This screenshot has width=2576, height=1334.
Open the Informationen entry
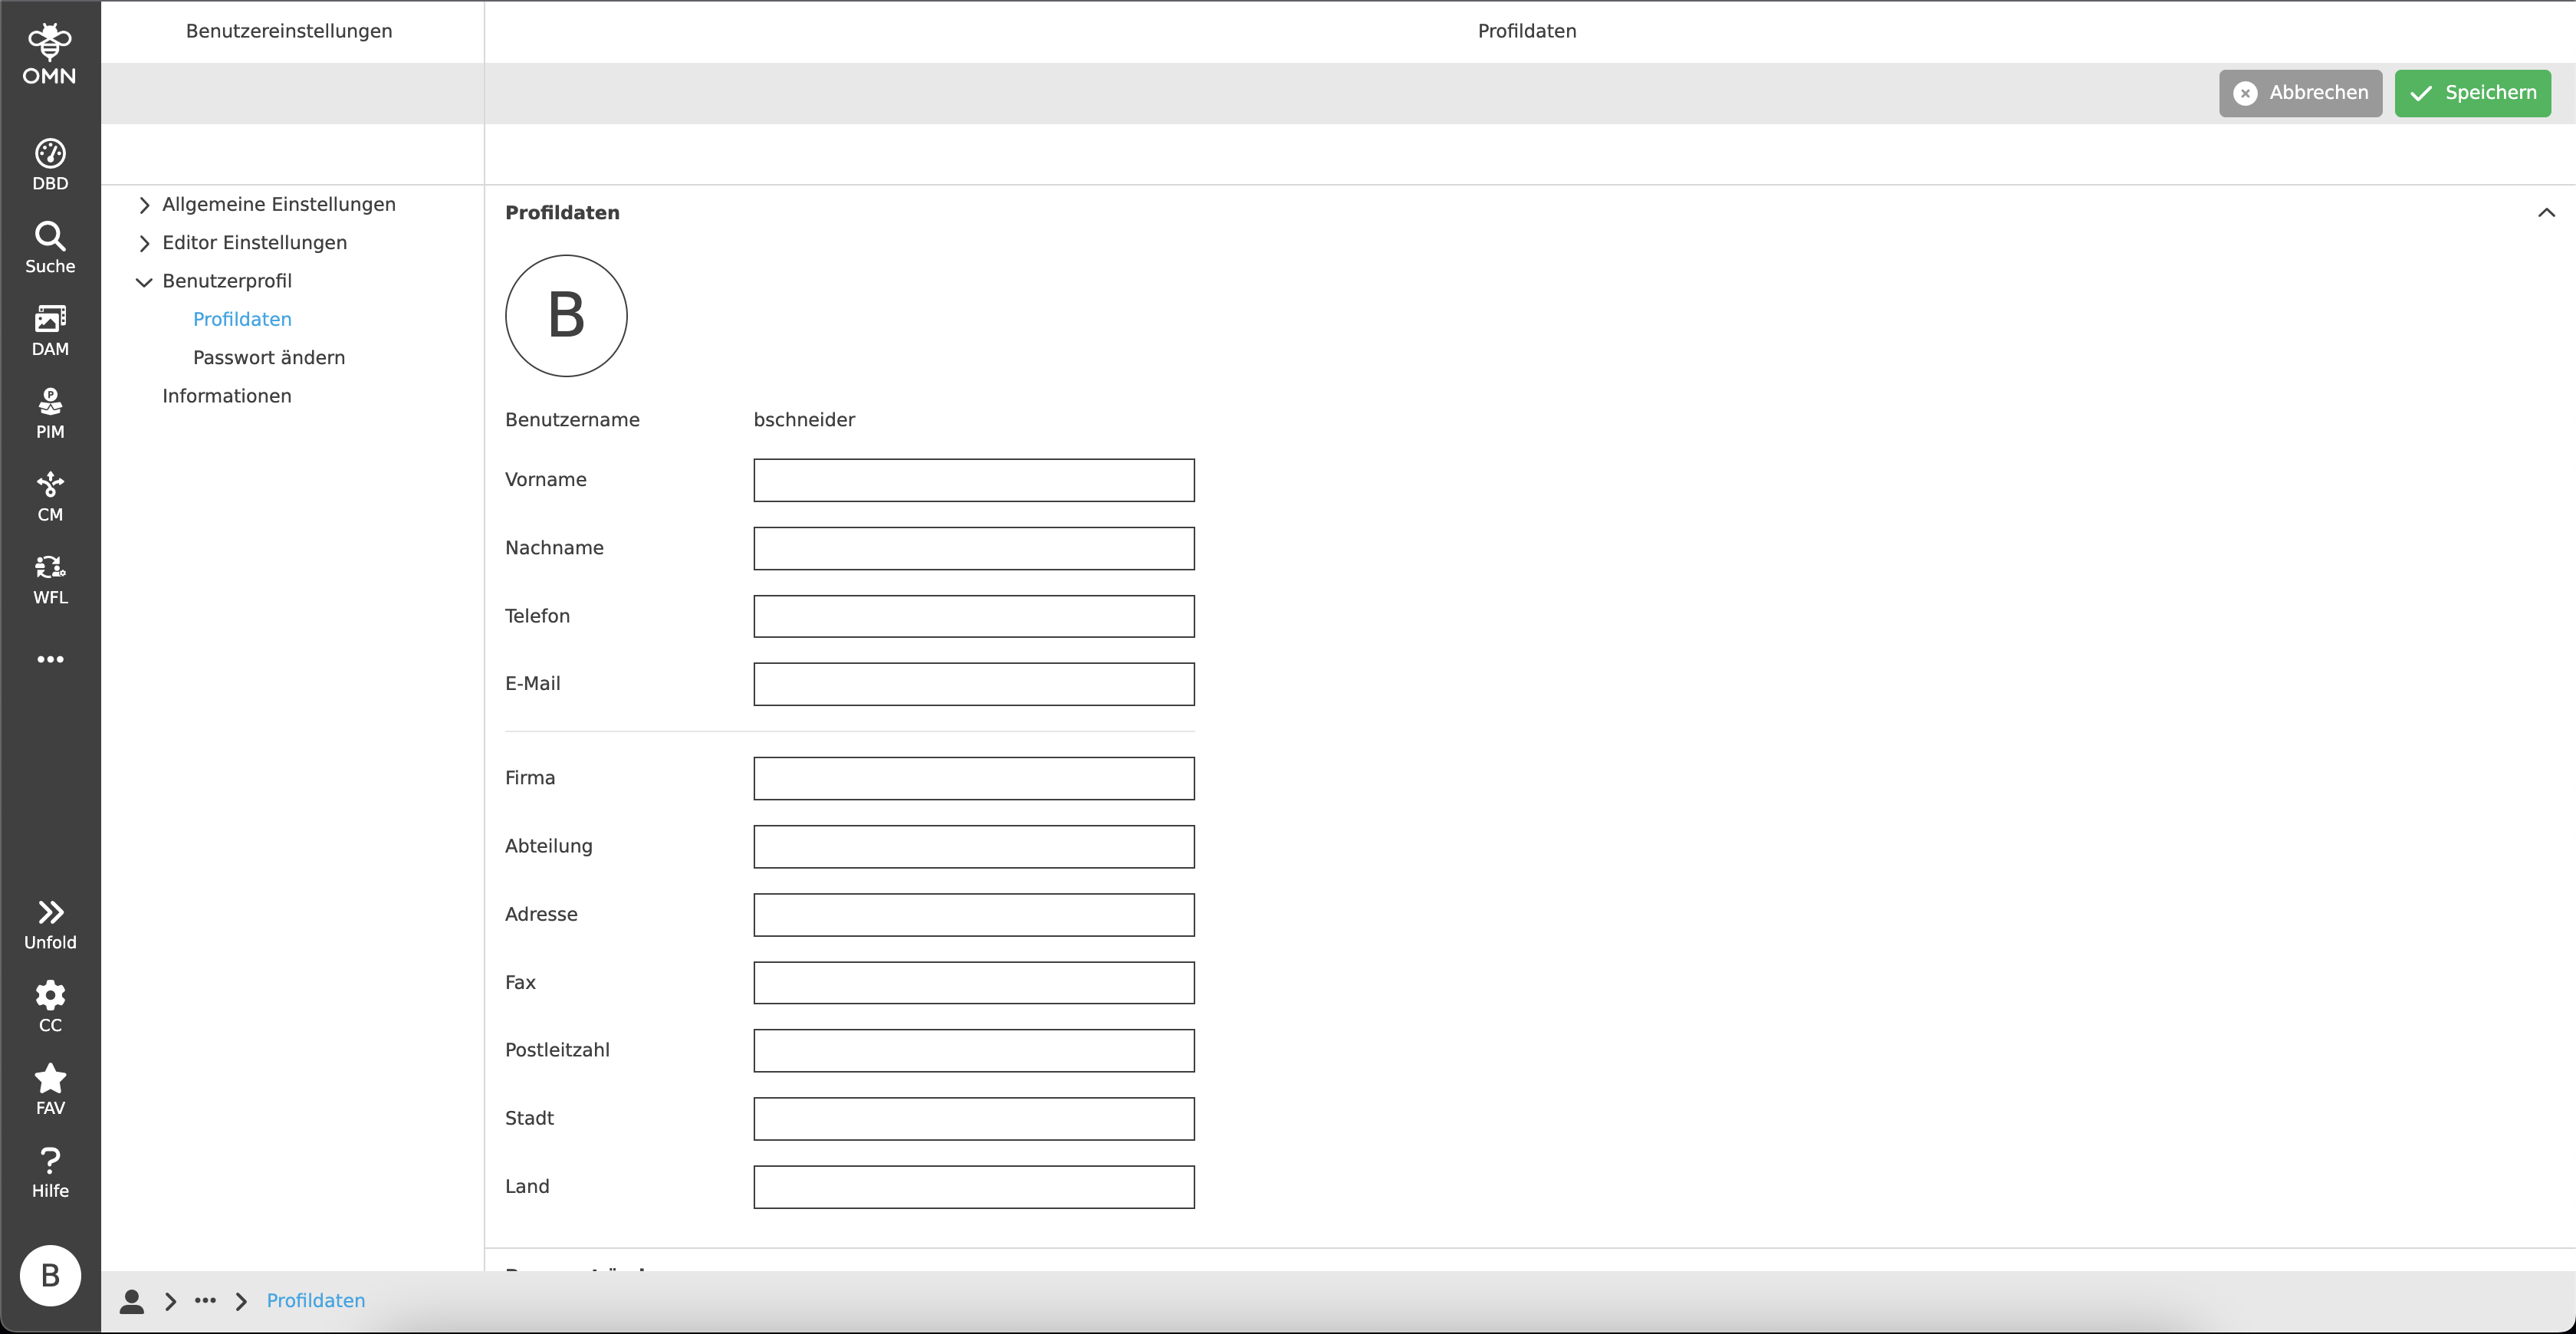[x=227, y=396]
